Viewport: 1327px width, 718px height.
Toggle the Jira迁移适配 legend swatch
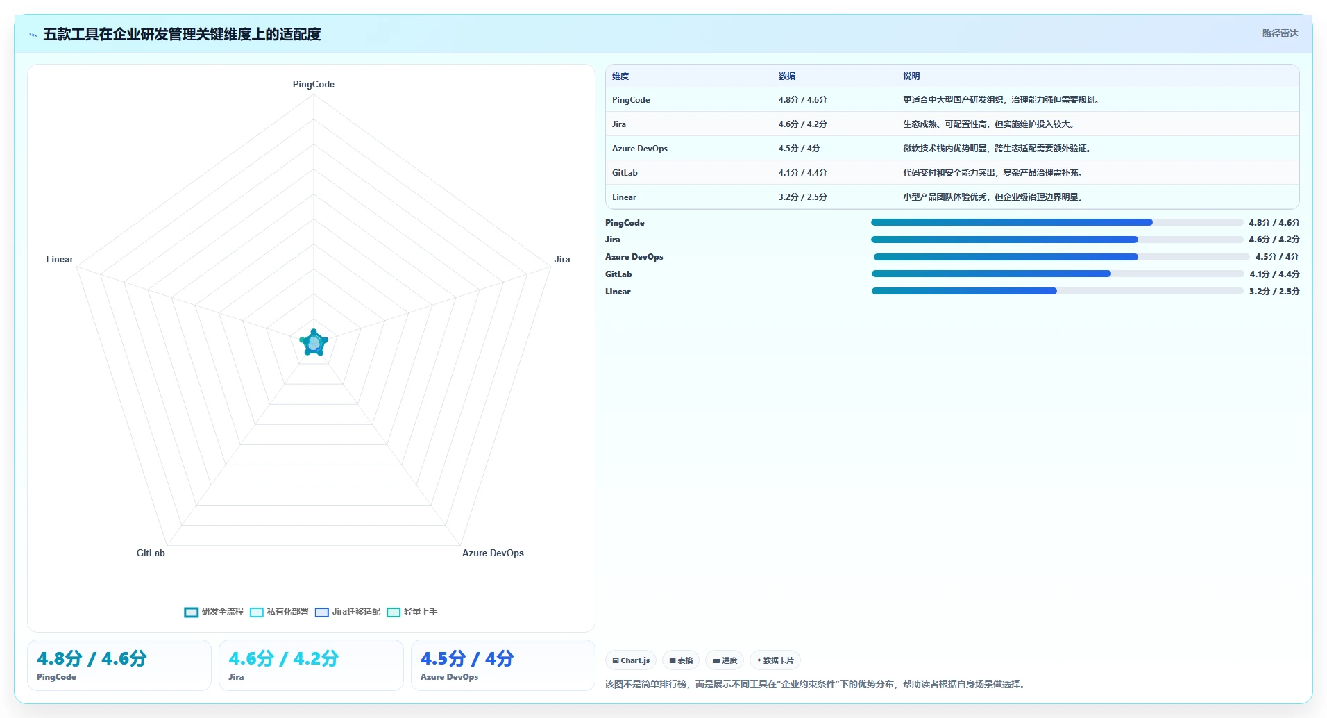tap(321, 612)
